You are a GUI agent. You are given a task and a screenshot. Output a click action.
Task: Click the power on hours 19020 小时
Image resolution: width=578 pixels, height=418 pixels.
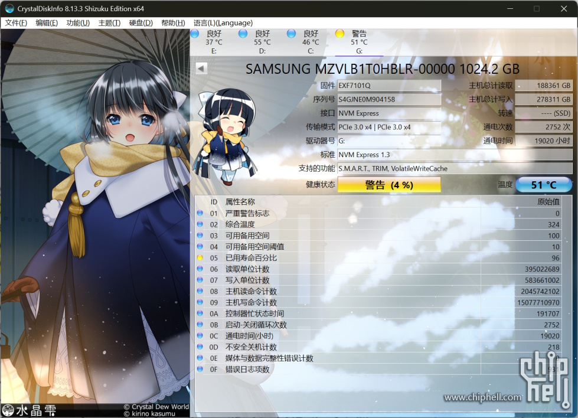[543, 141]
